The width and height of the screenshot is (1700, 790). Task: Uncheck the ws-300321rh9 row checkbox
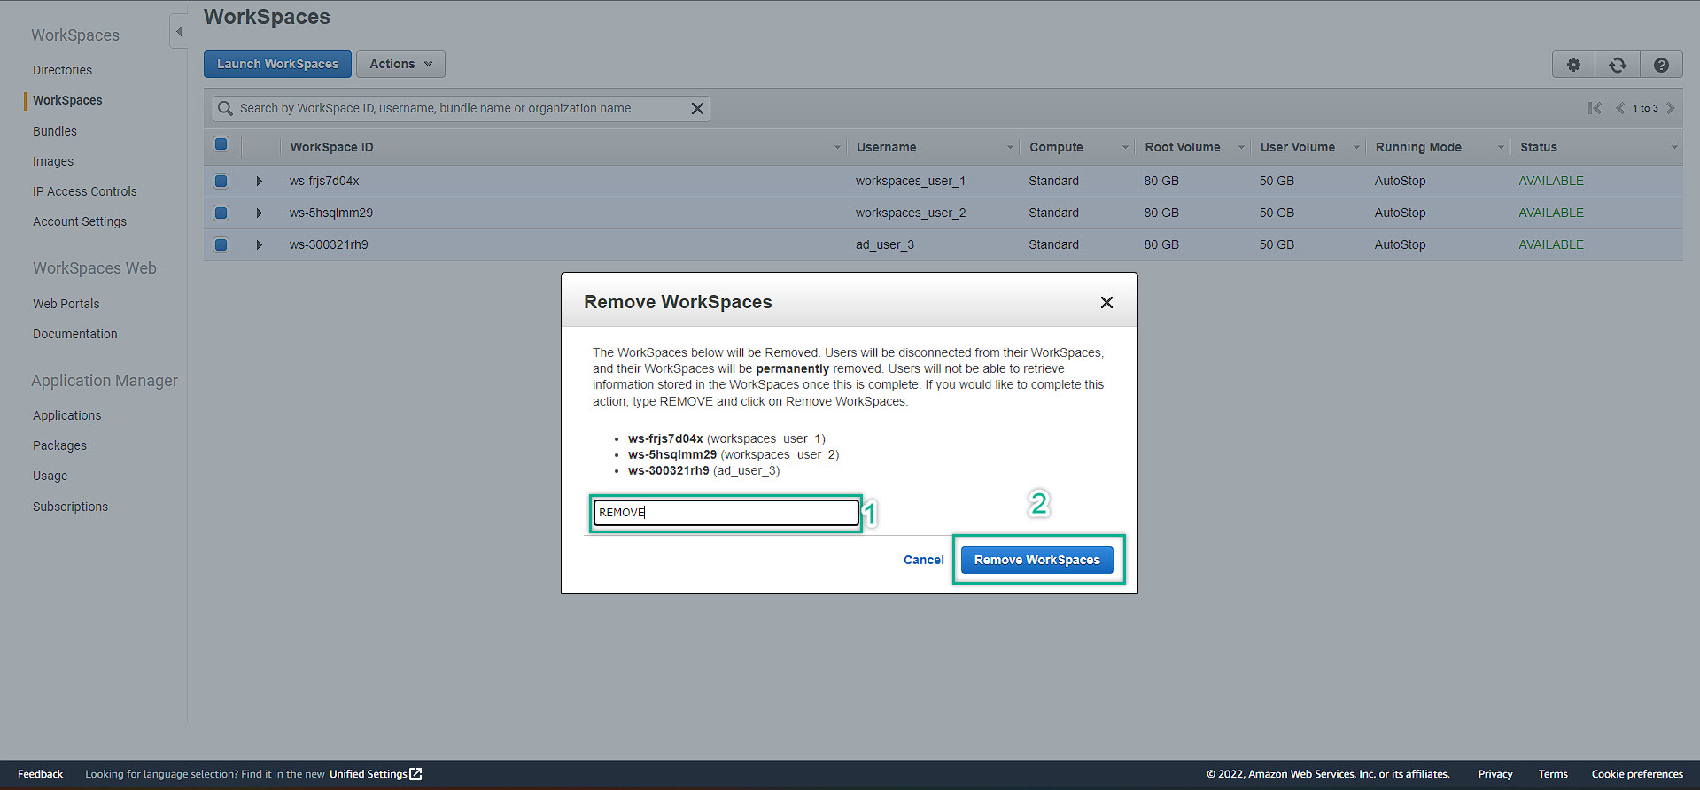pyautogui.click(x=221, y=244)
